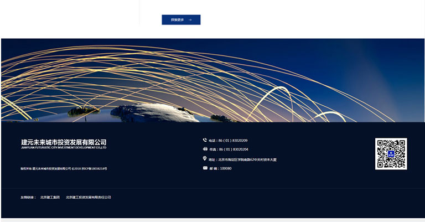Click the address location pin icon
Image resolution: width=425 pixels, height=222 pixels.
pos(205,159)
